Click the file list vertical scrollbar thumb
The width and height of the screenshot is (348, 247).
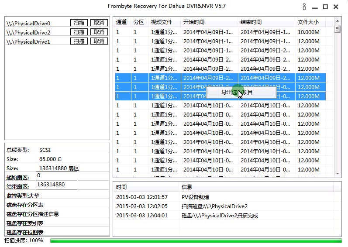point(337,29)
